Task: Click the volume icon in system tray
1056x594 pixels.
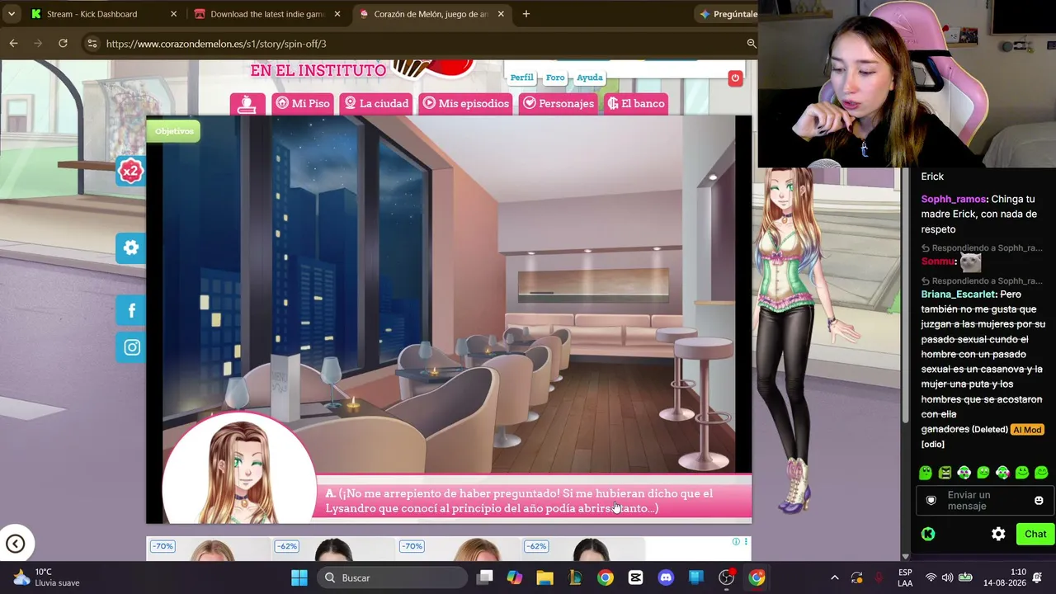Action: point(947,577)
